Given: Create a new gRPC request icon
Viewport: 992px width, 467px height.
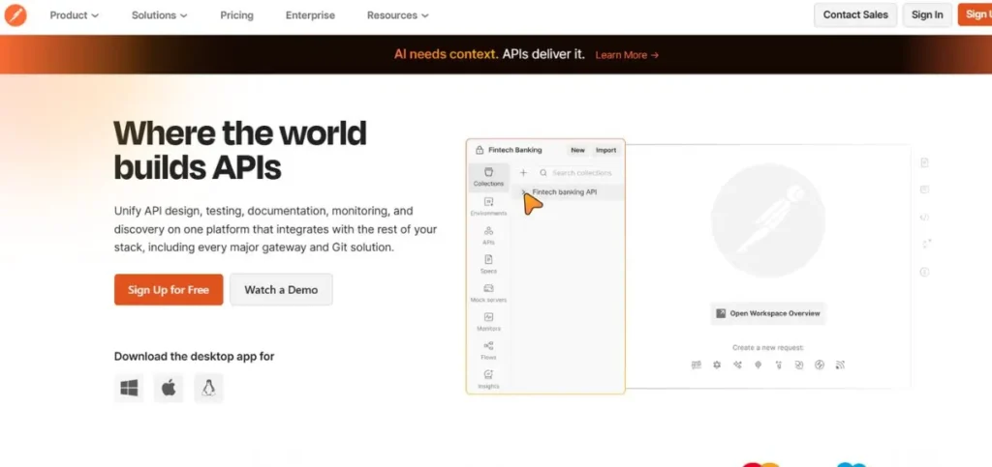Looking at the screenshot, I should [x=779, y=365].
